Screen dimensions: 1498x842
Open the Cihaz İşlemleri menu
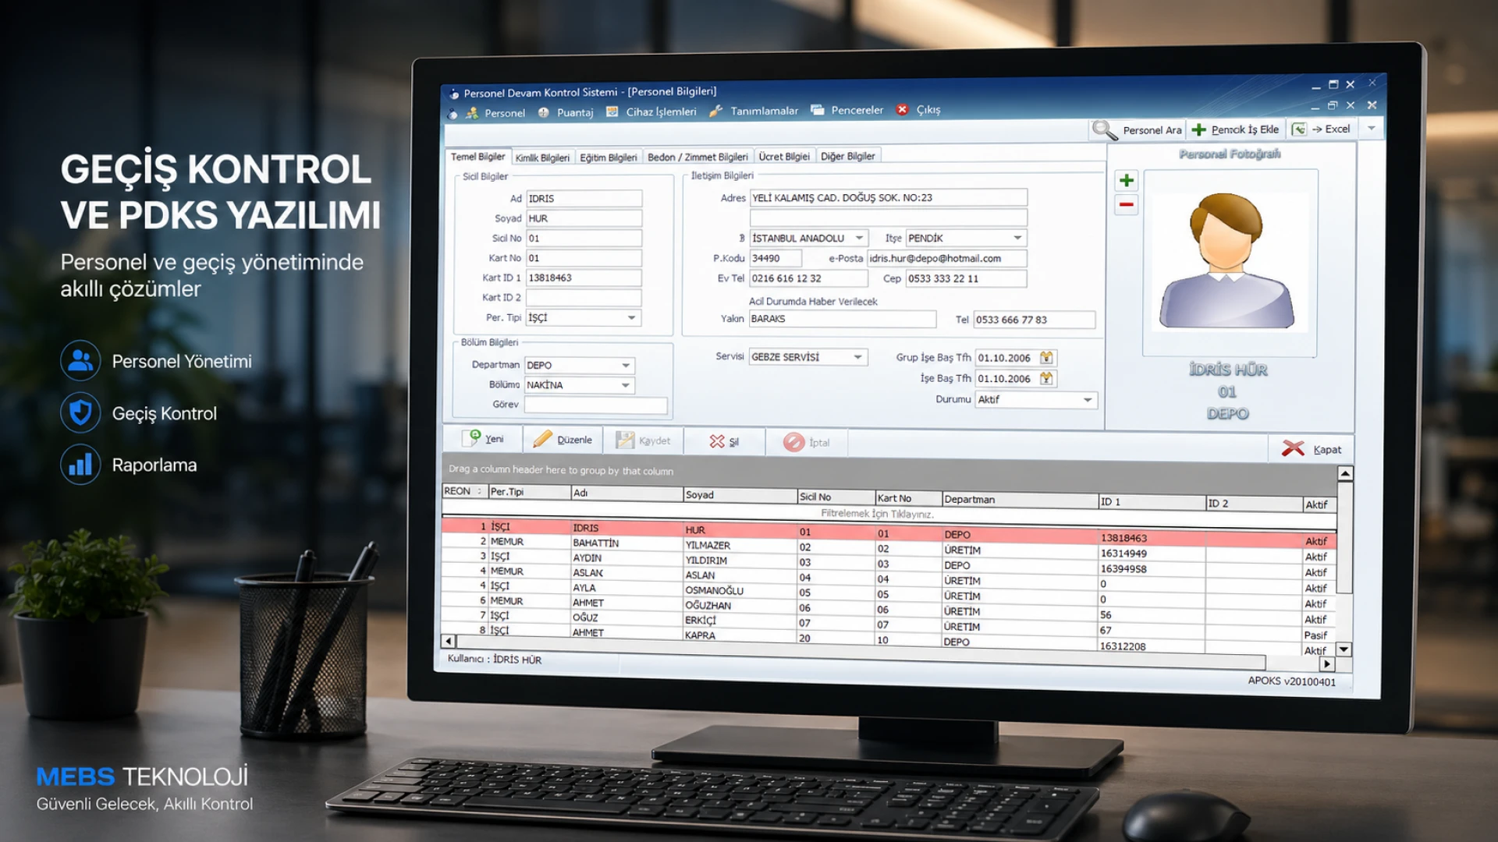651,111
